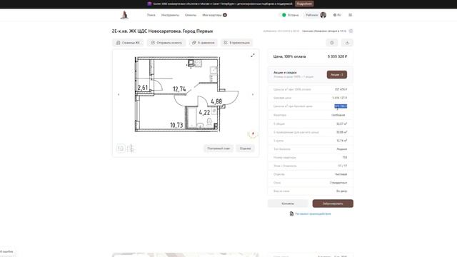Open the Инструменты menu item
Screen dimensions: 457x257
170,15
